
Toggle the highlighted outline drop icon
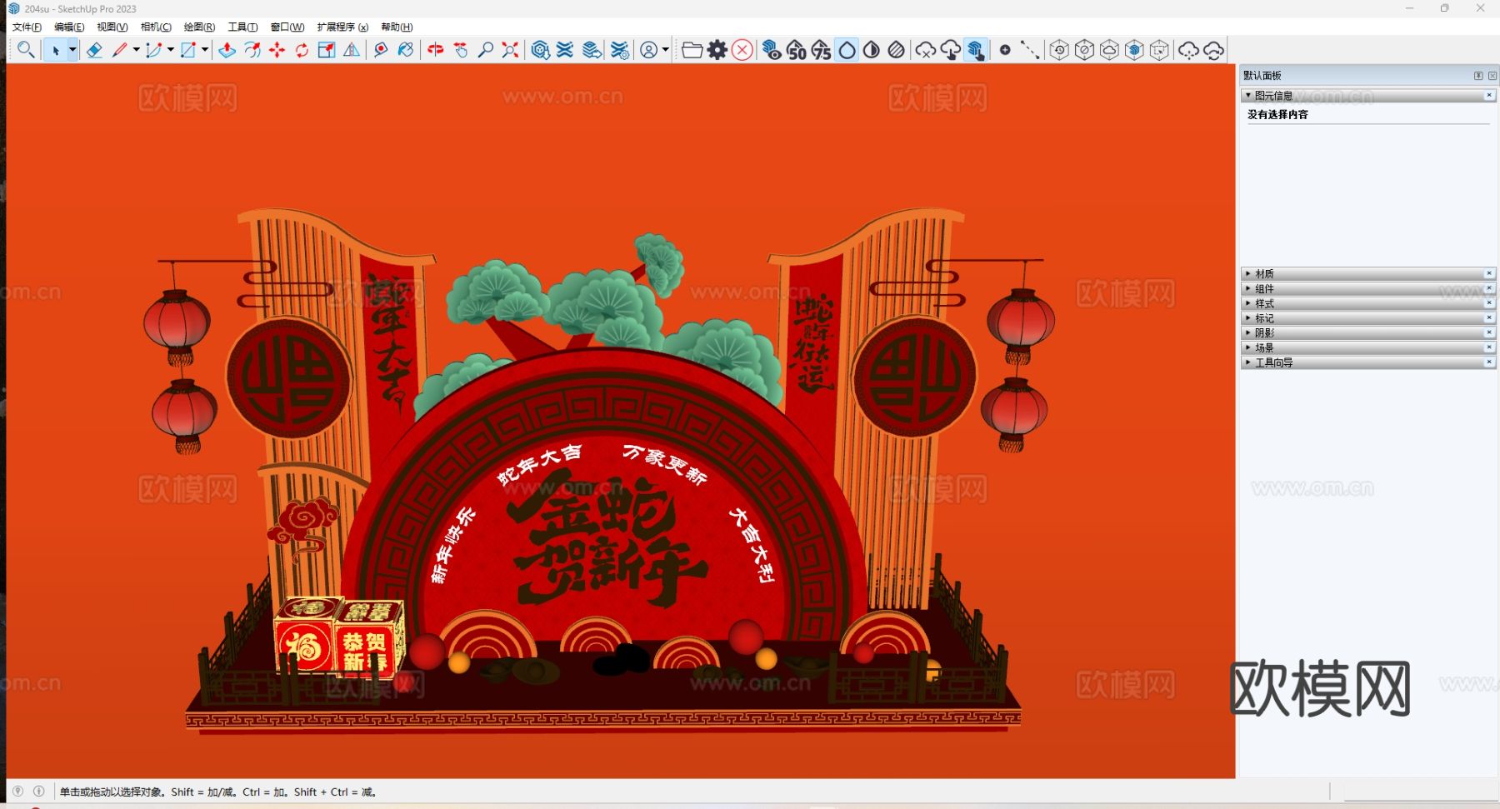[847, 50]
